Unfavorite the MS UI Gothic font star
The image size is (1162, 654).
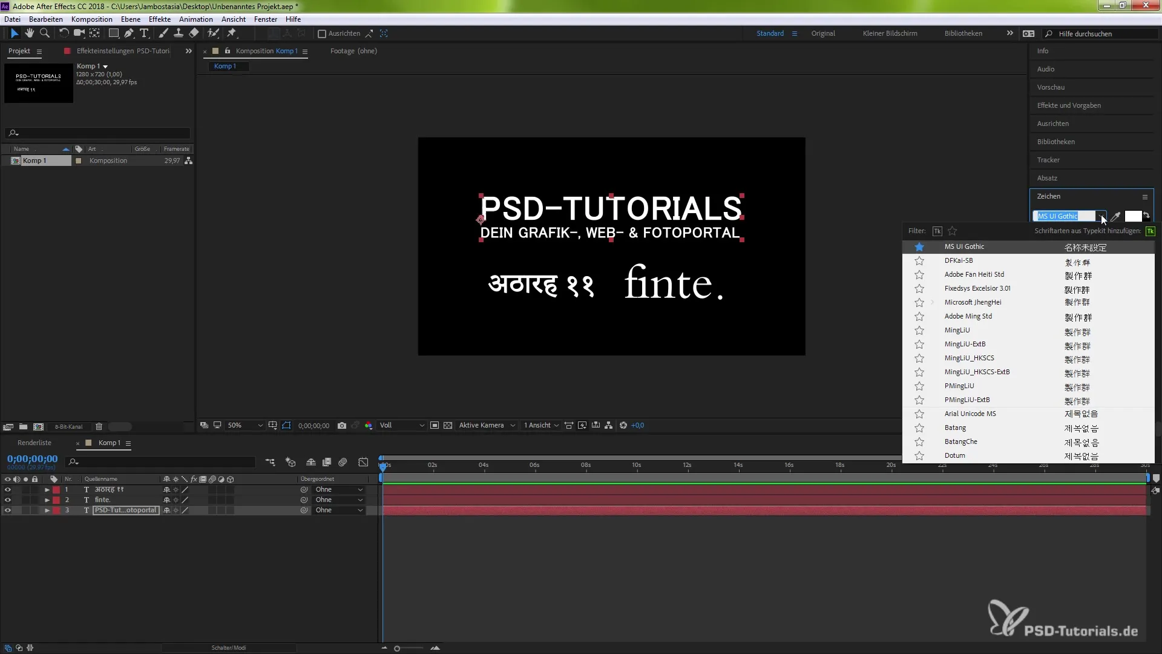[x=919, y=247]
